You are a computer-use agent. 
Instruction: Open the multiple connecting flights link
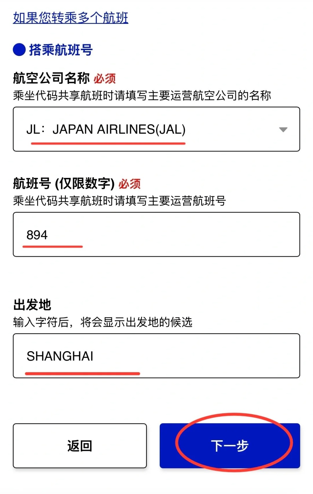click(70, 18)
